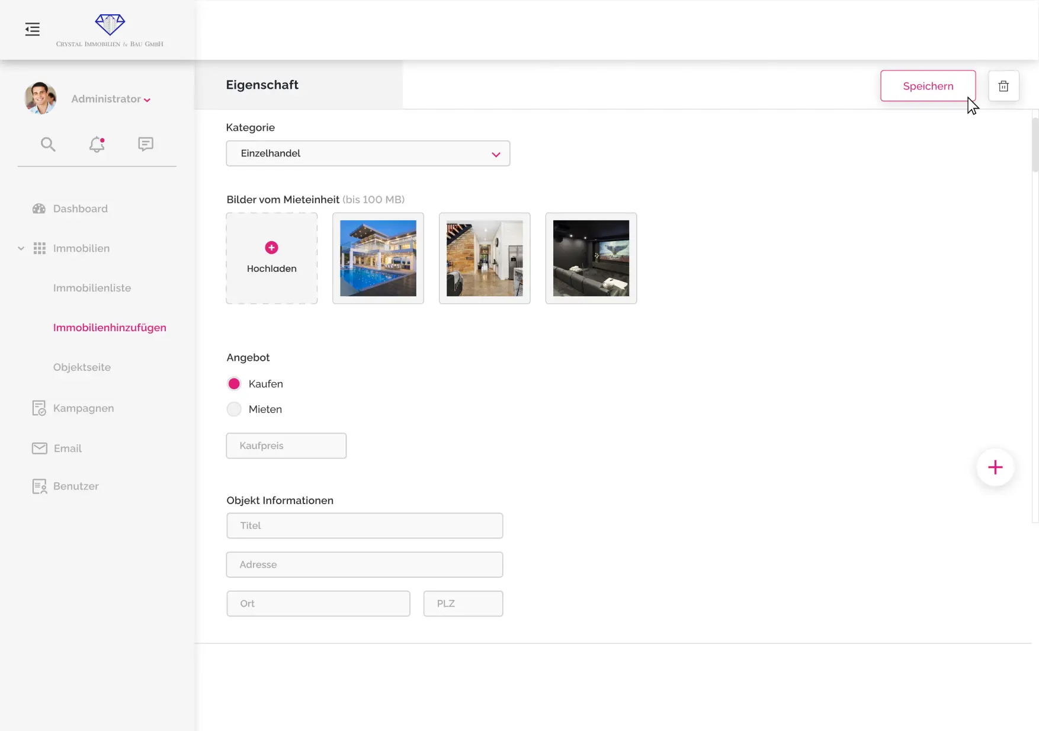
Task: Open the Email section icon
Action: (39, 448)
